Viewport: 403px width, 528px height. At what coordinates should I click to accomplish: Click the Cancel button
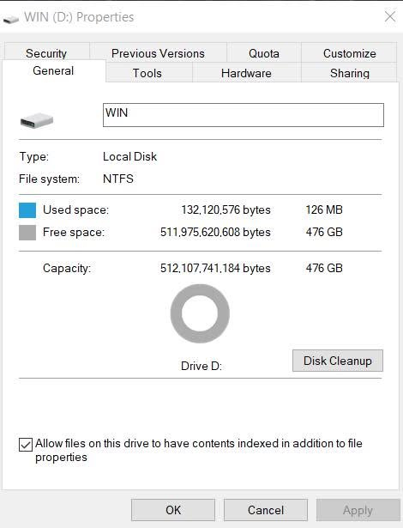[266, 510]
